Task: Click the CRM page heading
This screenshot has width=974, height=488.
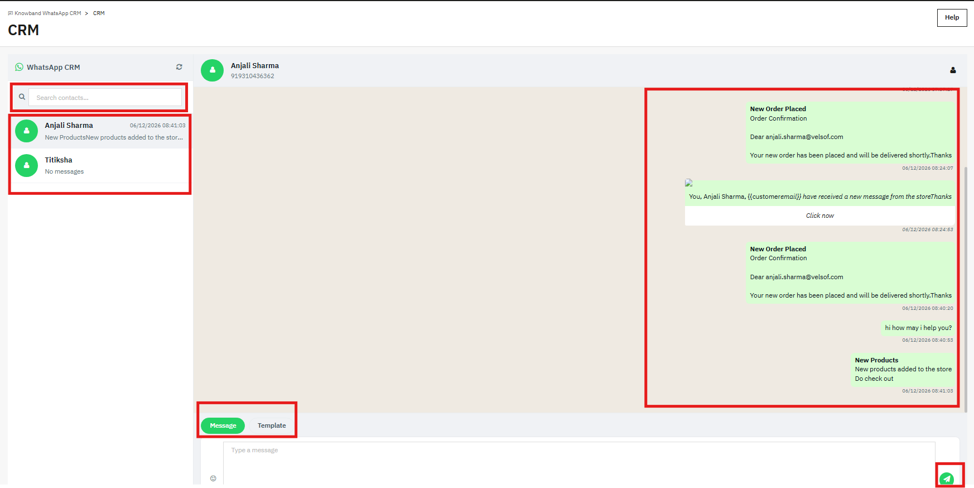Action: tap(23, 30)
